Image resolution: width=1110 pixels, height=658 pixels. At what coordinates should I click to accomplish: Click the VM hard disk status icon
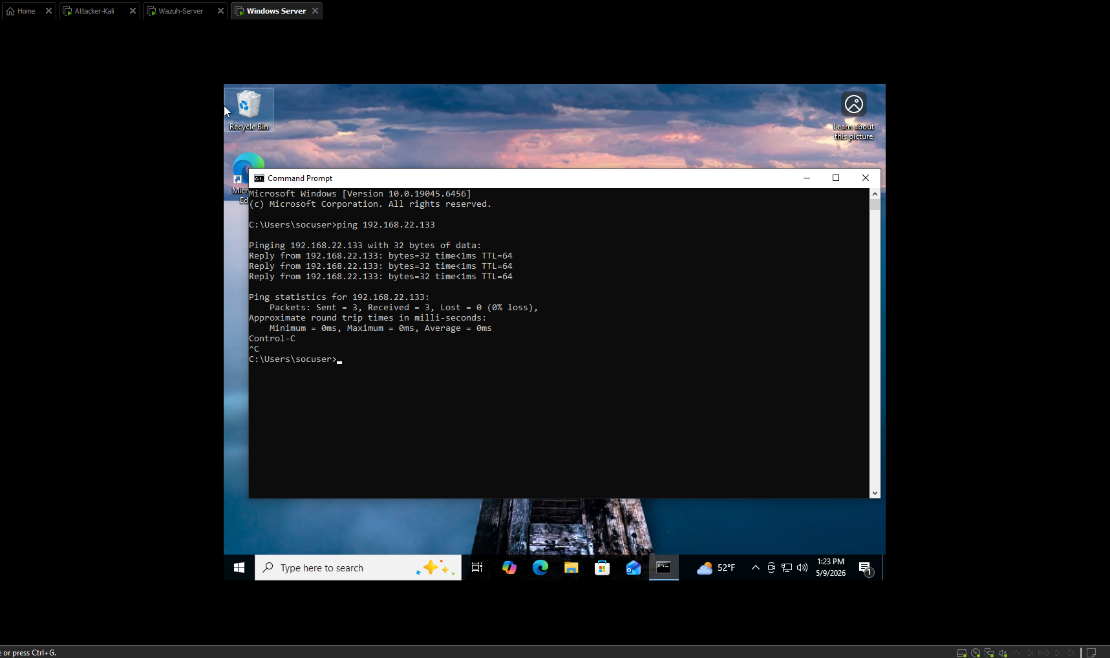pos(961,653)
